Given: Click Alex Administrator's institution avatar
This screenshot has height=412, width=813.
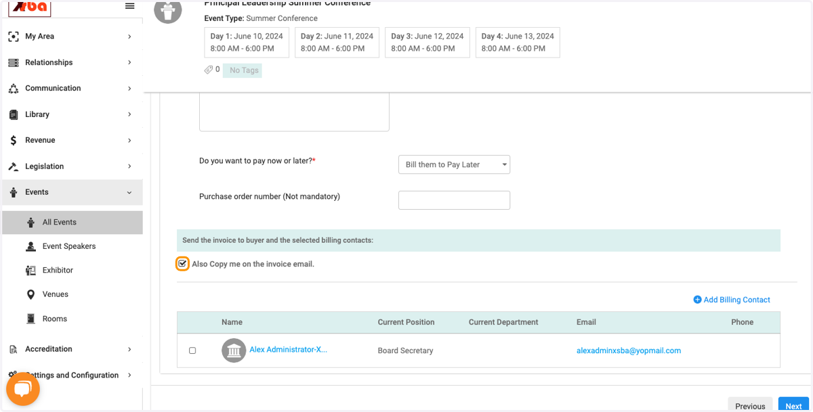Looking at the screenshot, I should tap(234, 350).
